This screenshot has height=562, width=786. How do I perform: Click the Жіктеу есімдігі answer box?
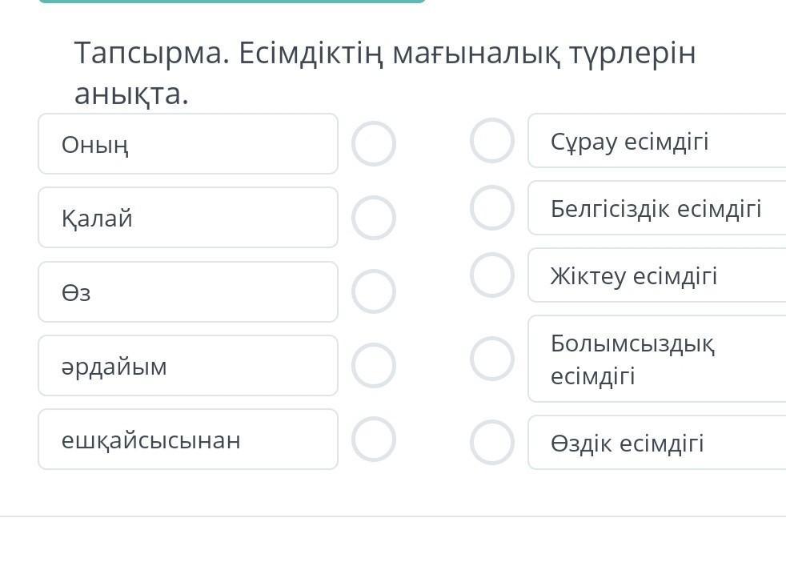(x=656, y=275)
